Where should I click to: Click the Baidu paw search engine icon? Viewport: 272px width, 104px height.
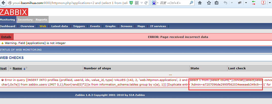(x=154, y=3)
